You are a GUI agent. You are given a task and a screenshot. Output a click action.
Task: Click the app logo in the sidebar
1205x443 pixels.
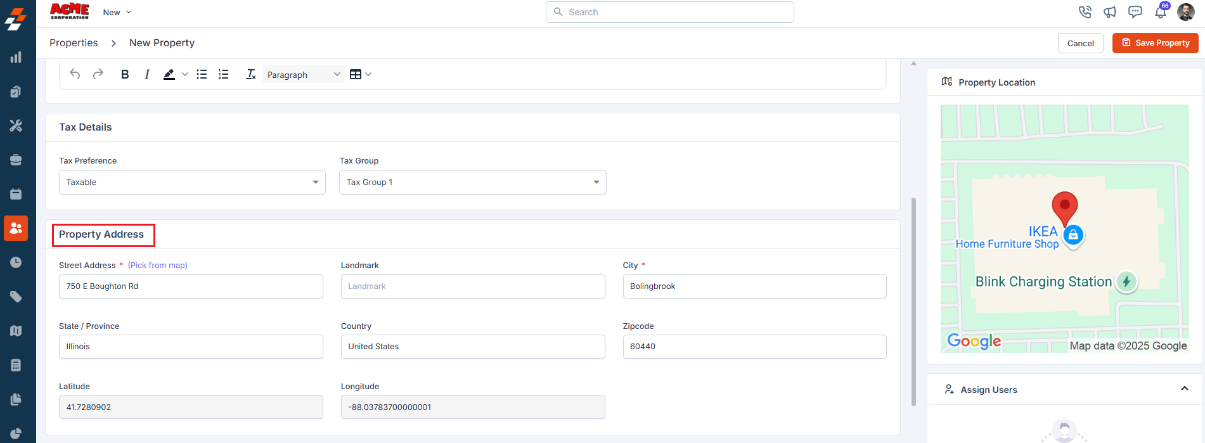pos(16,19)
